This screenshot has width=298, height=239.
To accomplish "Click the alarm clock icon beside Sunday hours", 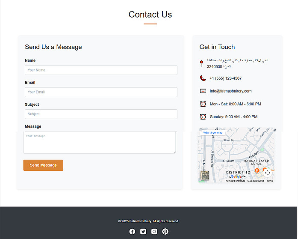I will tap(203, 117).
